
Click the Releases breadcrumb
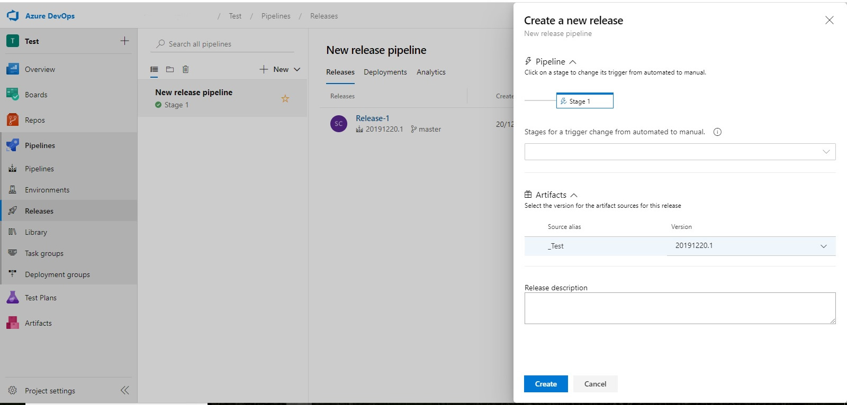[324, 16]
